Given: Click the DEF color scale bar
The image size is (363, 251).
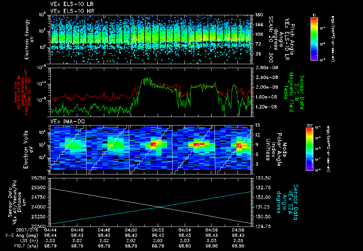Looking at the screenshot, I should [310, 149].
